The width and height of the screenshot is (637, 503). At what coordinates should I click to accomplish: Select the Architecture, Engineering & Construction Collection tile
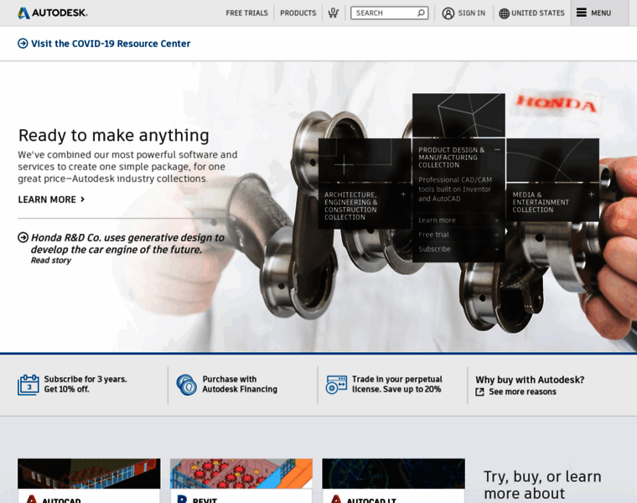click(x=365, y=205)
